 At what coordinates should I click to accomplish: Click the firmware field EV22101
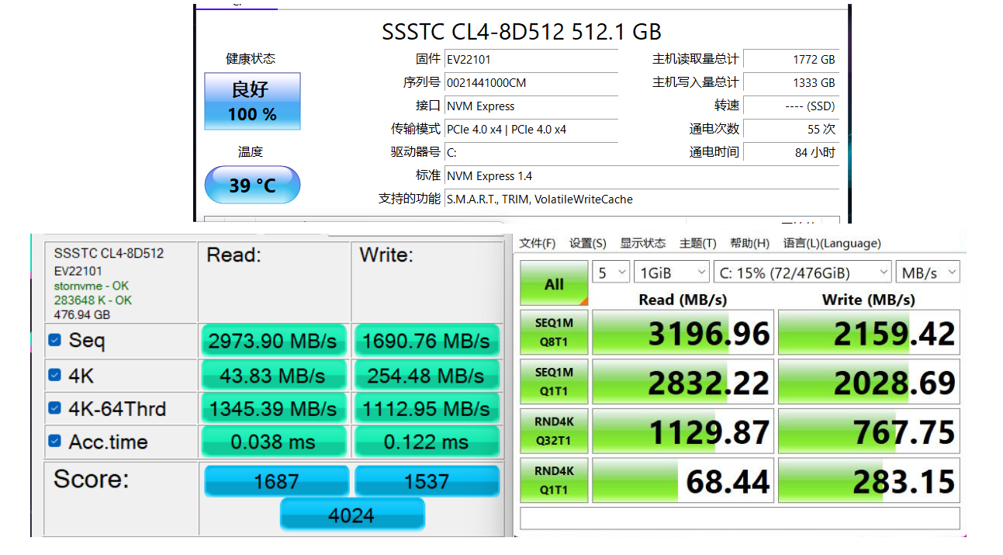point(531,59)
